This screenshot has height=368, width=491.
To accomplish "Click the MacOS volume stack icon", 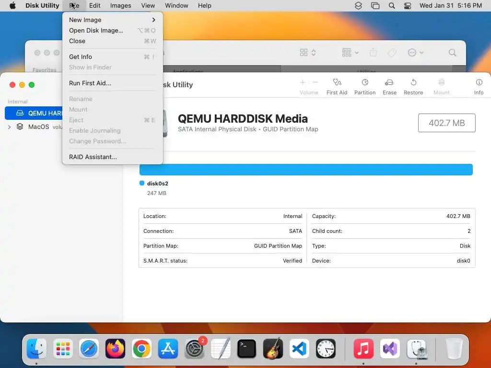I will 20,126.
